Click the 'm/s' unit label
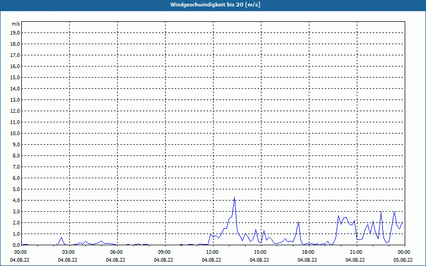 click(16, 24)
